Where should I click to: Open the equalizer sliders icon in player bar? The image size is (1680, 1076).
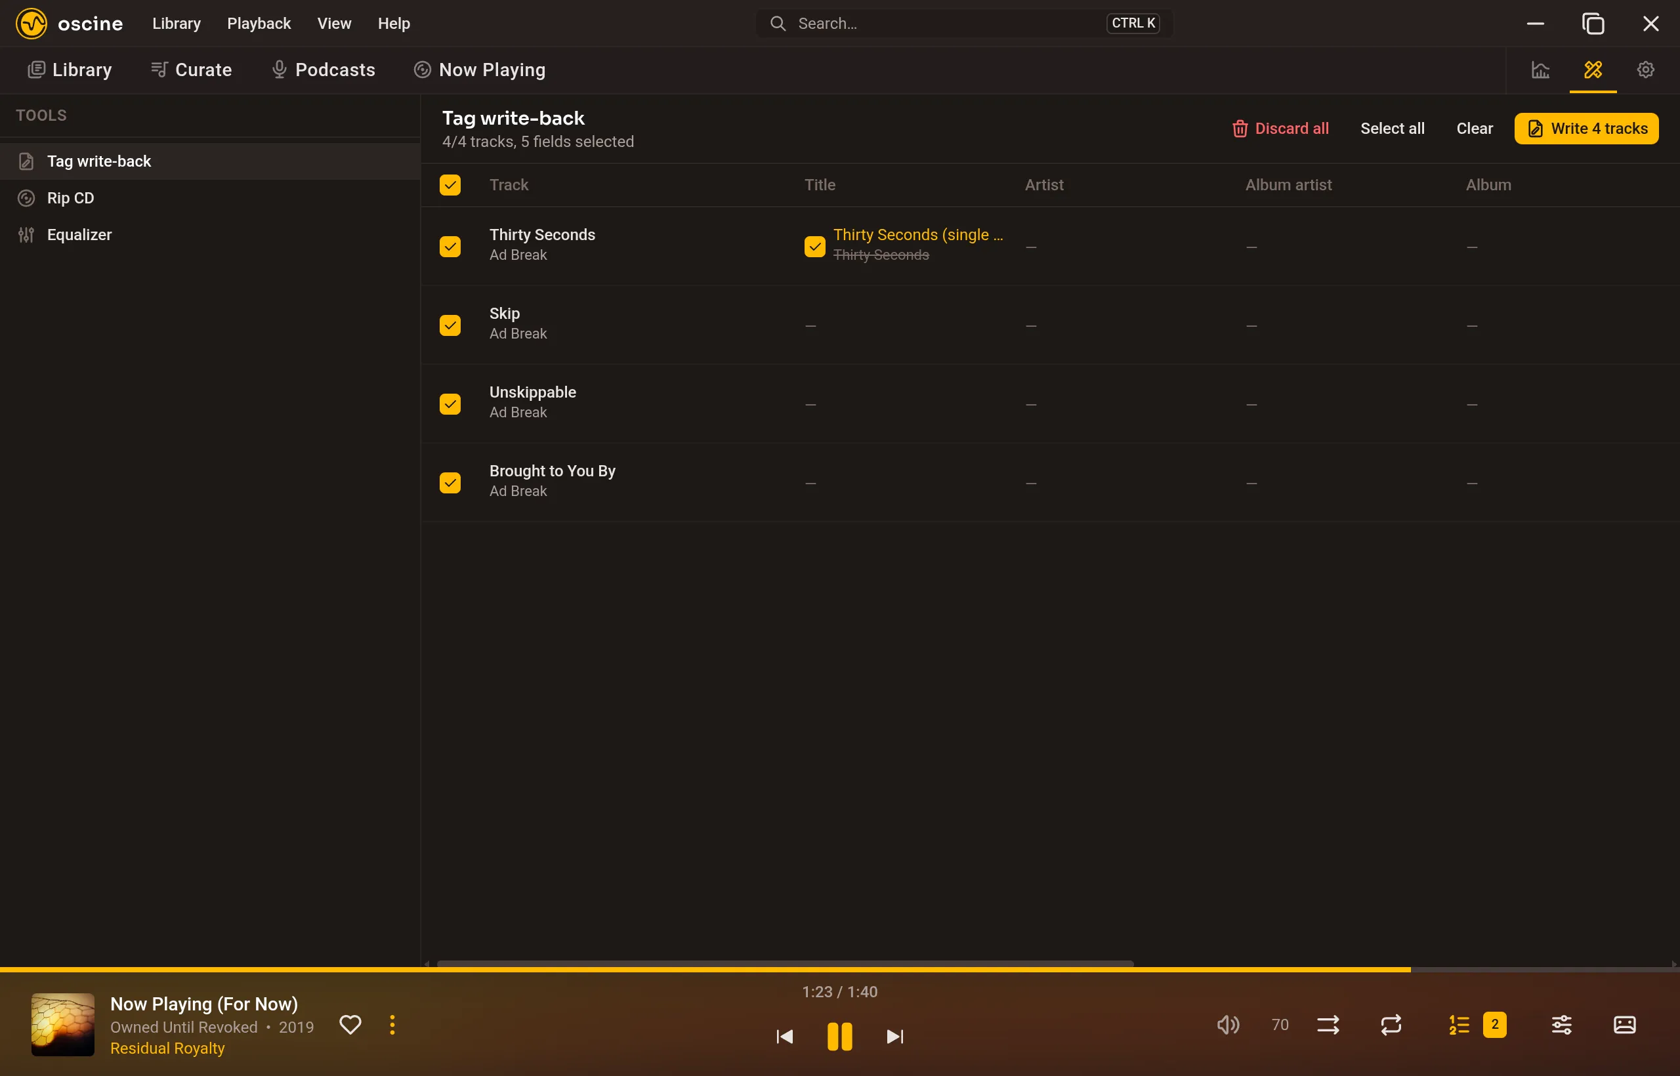(x=1562, y=1024)
